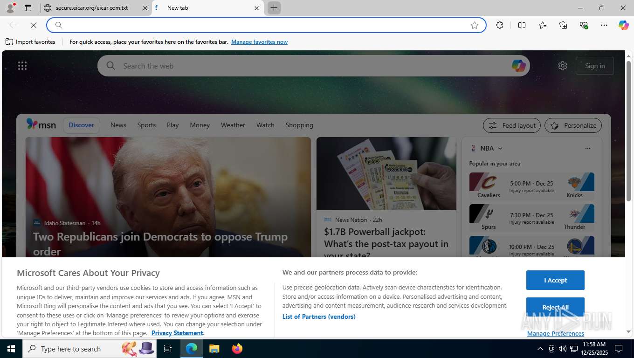Open the tab actions menu icon
The width and height of the screenshot is (634, 358).
28,8
